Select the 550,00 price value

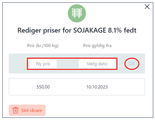[43, 87]
